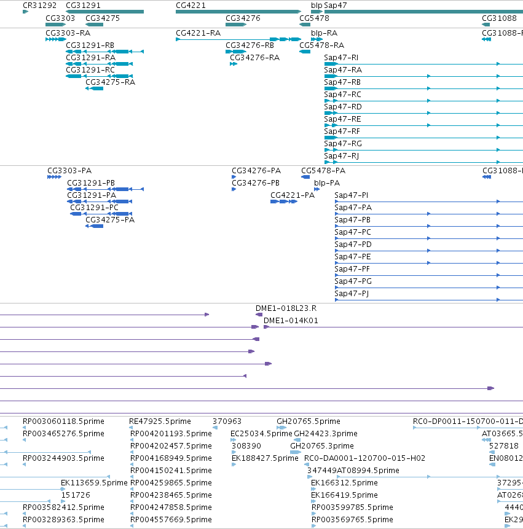Click the CG31291 gene bar
523x529 pixels.
104,12
